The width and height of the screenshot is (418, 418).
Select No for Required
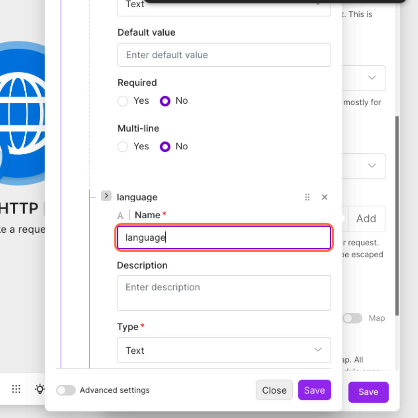click(x=165, y=101)
